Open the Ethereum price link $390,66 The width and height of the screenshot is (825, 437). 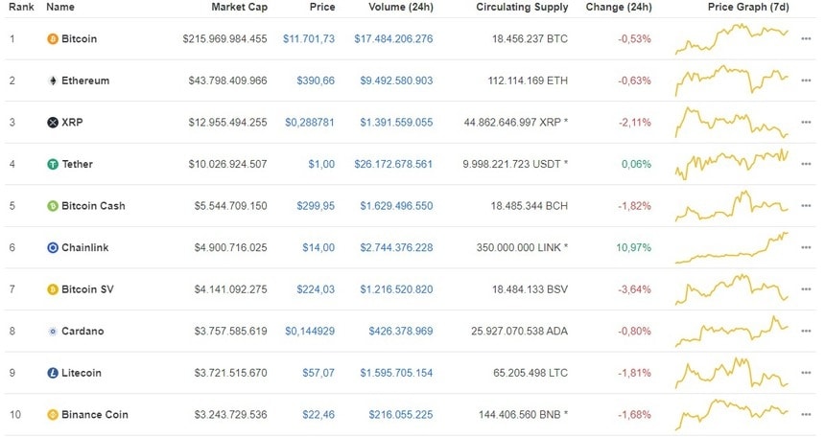click(316, 80)
